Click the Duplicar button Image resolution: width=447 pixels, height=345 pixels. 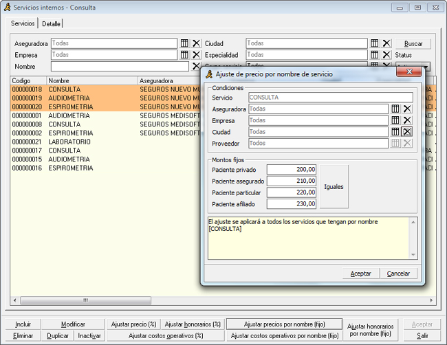pos(58,336)
